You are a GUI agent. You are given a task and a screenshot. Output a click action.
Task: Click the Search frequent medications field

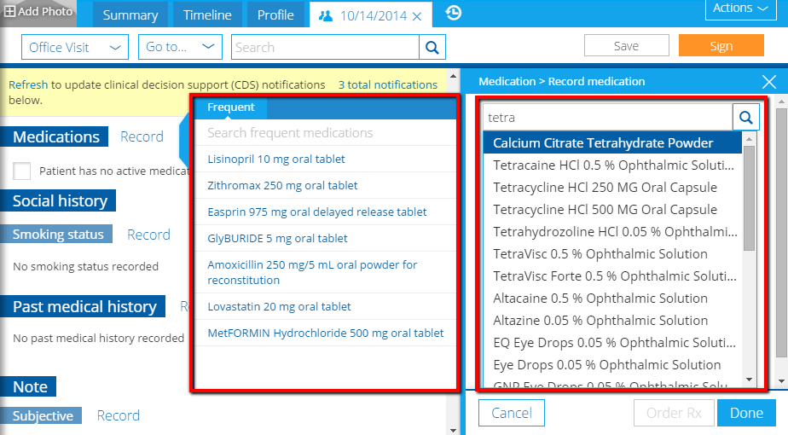[x=324, y=133]
